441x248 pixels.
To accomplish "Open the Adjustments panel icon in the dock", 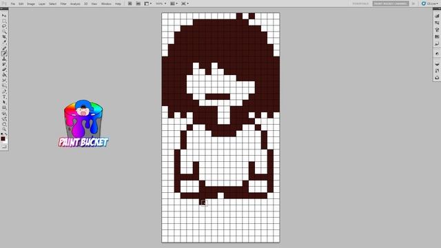I will pos(437,54).
